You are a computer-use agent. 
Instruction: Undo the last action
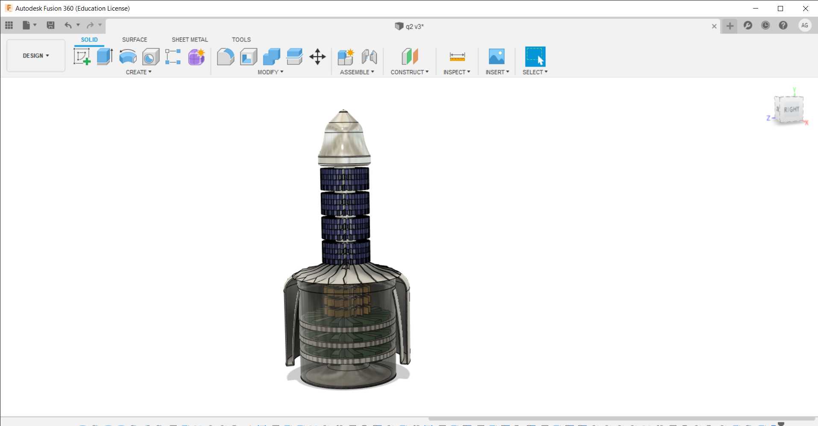point(68,25)
